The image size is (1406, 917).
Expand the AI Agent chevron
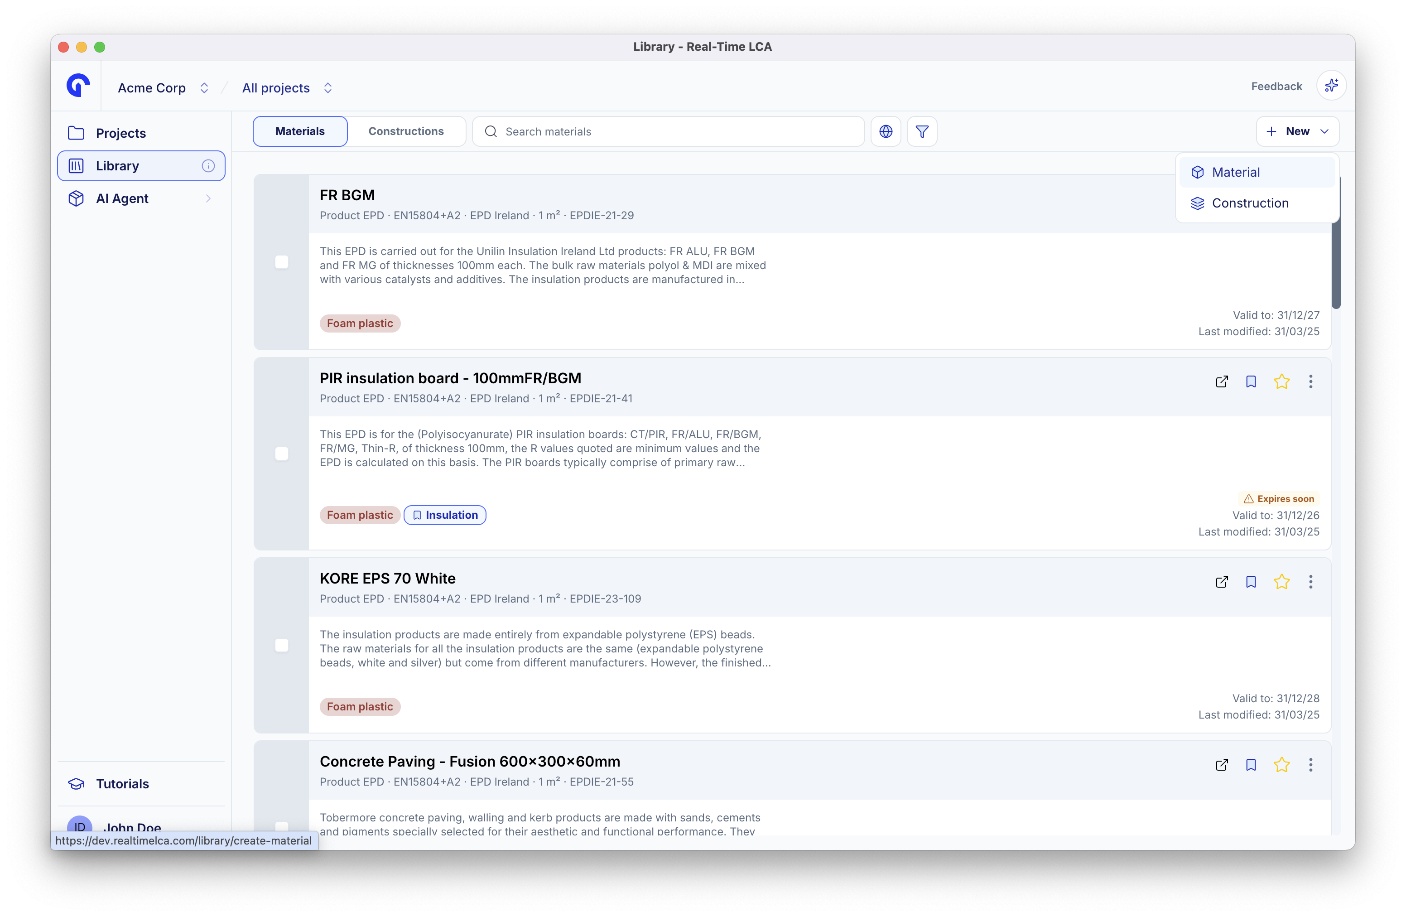(208, 199)
